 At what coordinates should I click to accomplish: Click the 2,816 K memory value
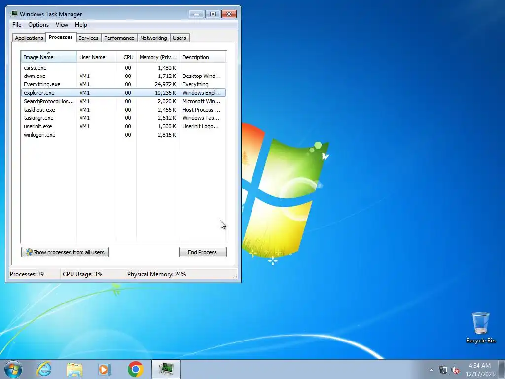click(x=167, y=135)
